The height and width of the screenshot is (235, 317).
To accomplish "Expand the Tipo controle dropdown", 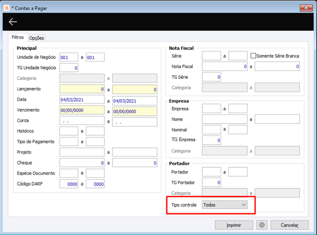I will click(225, 205).
